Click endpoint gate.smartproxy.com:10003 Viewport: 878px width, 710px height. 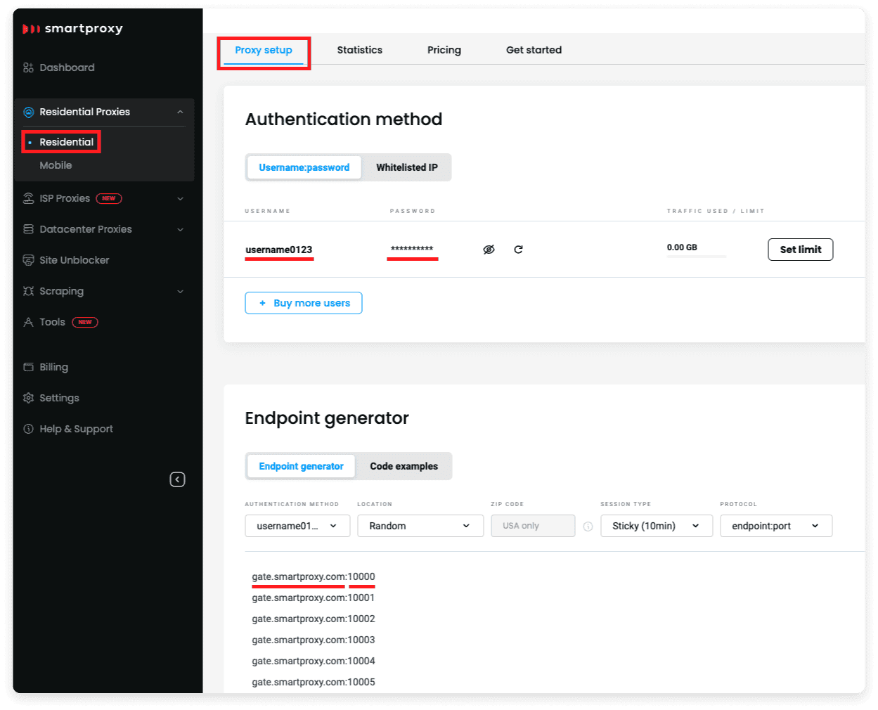314,640
